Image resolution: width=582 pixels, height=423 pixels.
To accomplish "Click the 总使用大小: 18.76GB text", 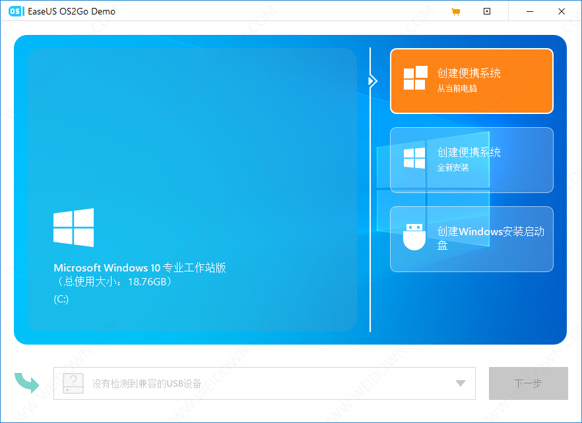I will click(113, 282).
